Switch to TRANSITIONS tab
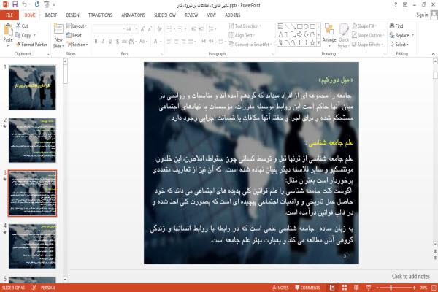The width and height of the screenshot is (438, 292). tap(100, 15)
